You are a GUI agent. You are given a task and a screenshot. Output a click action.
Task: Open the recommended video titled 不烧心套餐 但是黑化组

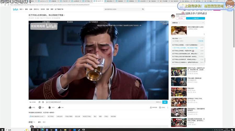[x=194, y=78]
